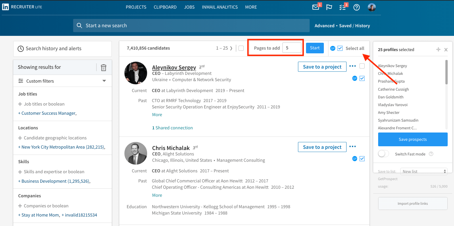Delete filters with the trash can icon

pyautogui.click(x=103, y=67)
